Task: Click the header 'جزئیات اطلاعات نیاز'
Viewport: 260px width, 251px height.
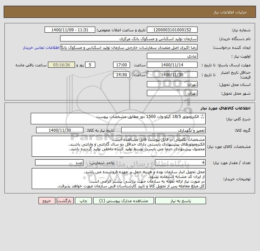Action: [x=230, y=12]
